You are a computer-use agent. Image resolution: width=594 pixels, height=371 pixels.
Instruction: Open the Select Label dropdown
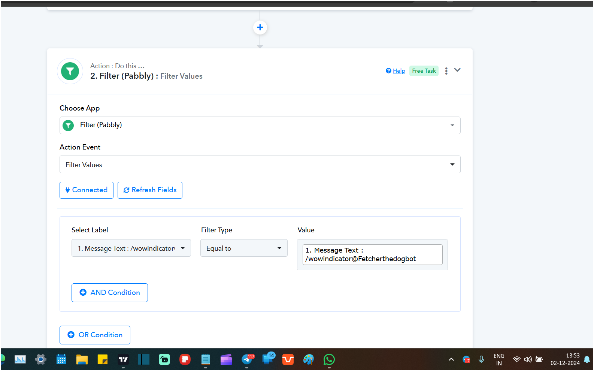pyautogui.click(x=131, y=248)
